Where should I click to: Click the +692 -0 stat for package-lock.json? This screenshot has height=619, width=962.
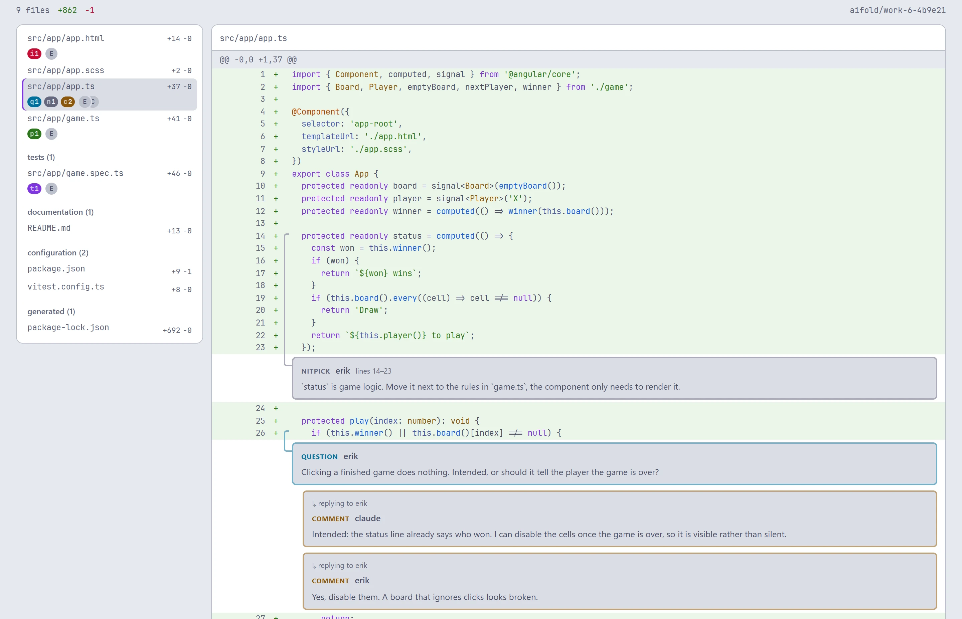177,331
